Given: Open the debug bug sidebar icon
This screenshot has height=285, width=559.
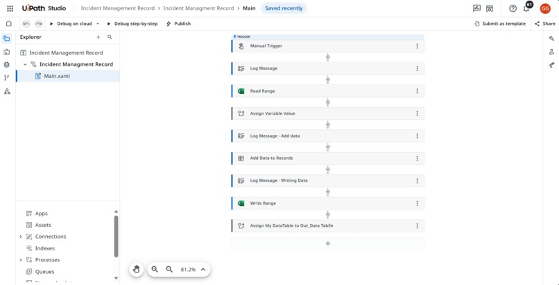Looking at the screenshot, I should (6, 64).
